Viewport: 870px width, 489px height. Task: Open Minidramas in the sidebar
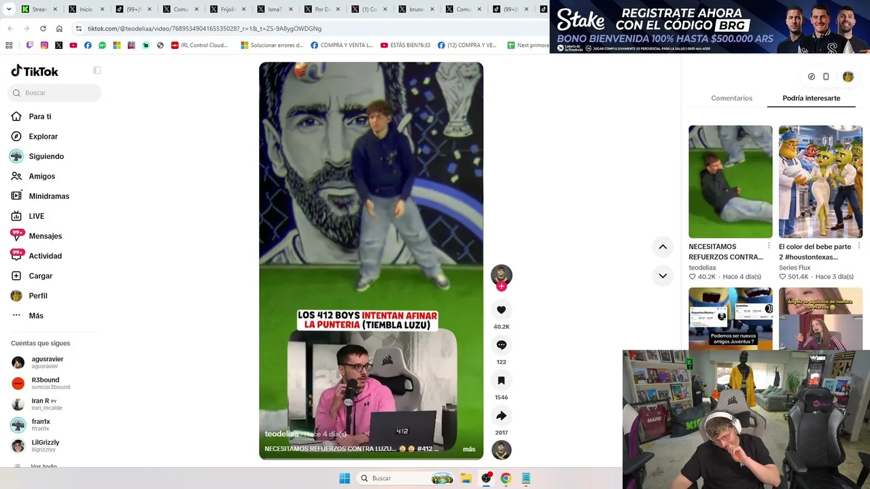tap(40, 196)
